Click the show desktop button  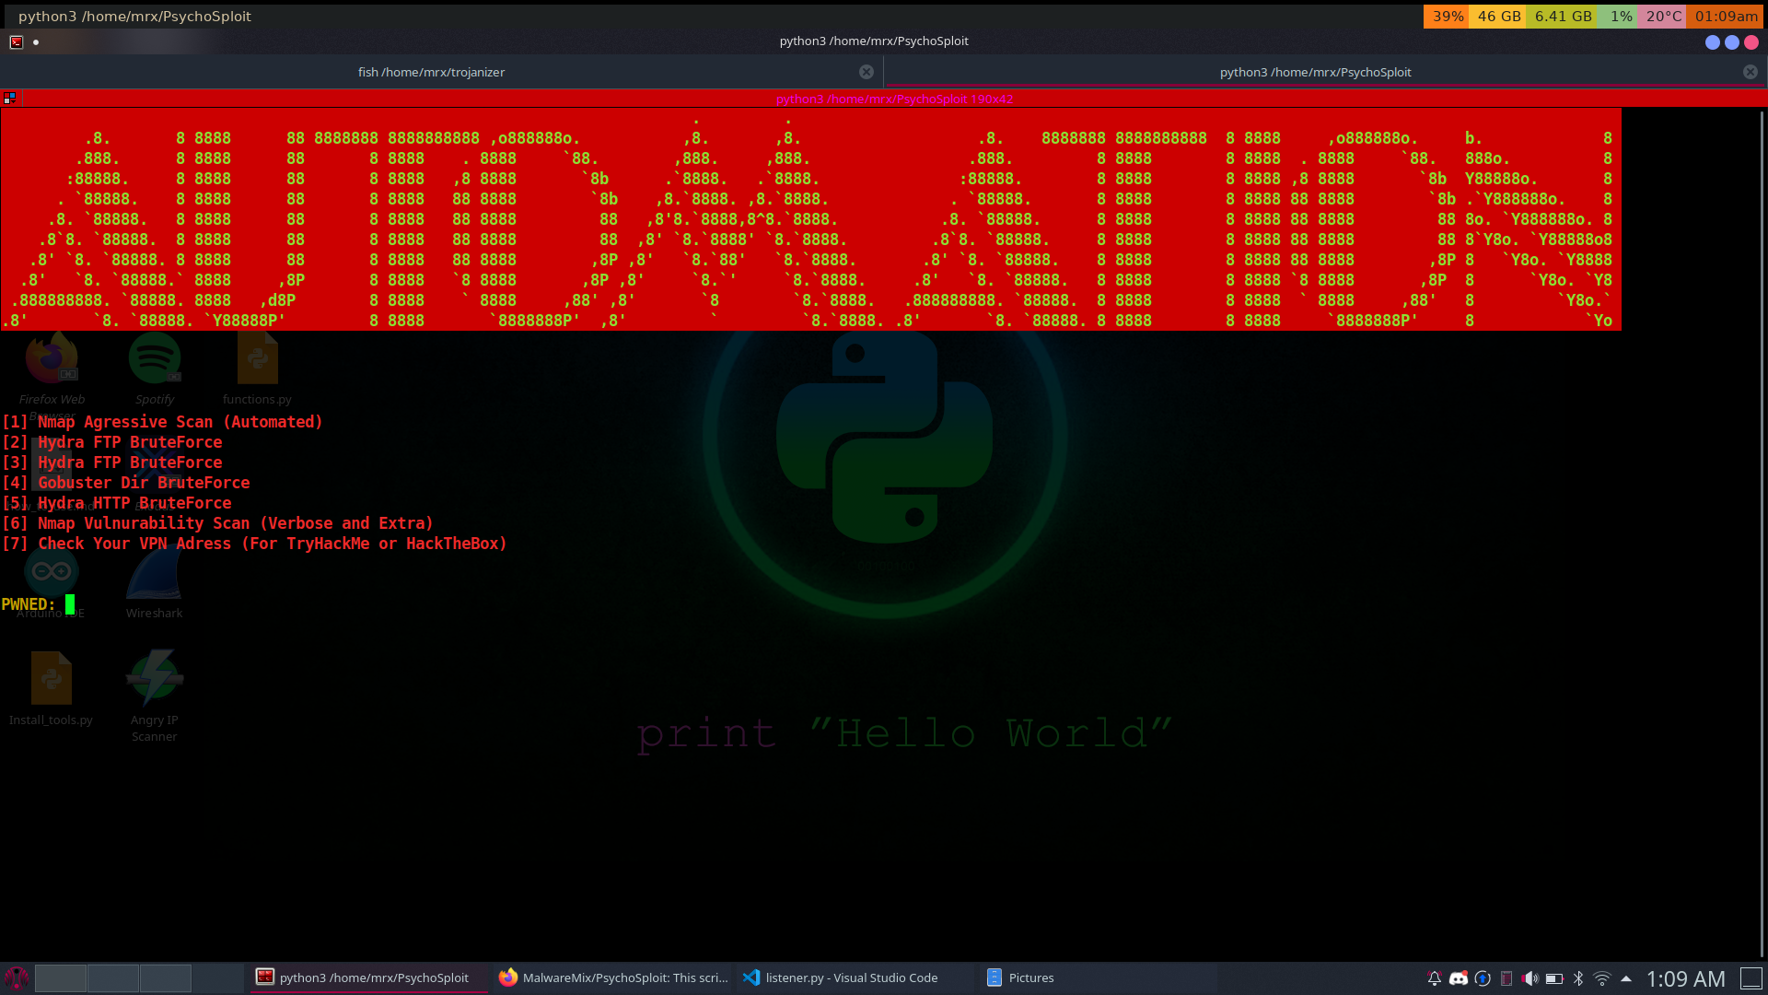(1751, 978)
